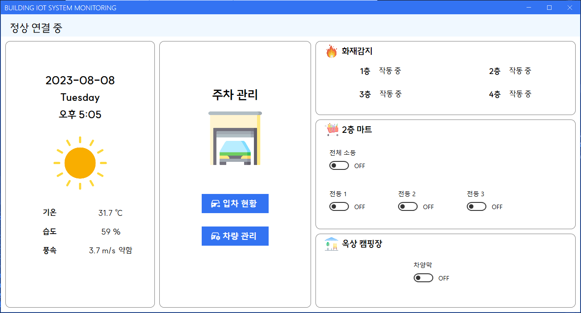Close the monitoring window
Image resolution: width=581 pixels, height=313 pixels.
[x=570, y=8]
